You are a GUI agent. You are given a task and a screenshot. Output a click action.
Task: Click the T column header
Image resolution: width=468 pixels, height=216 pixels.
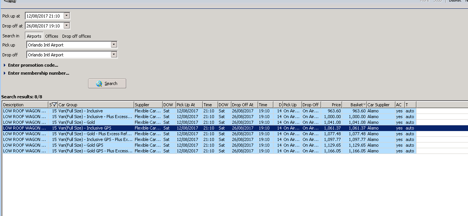(x=410, y=105)
